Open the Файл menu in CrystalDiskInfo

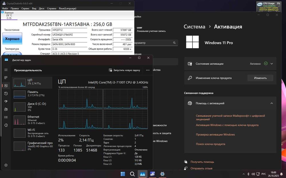(x=5, y=8)
